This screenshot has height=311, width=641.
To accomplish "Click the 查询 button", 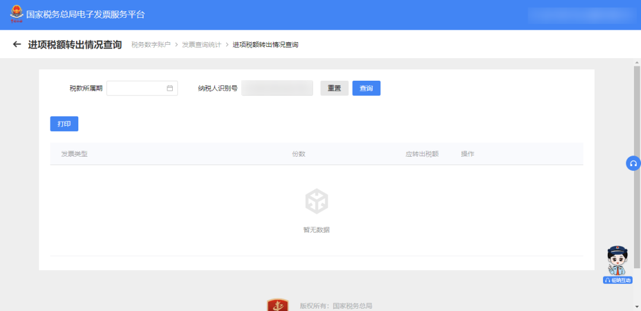I will (x=366, y=88).
